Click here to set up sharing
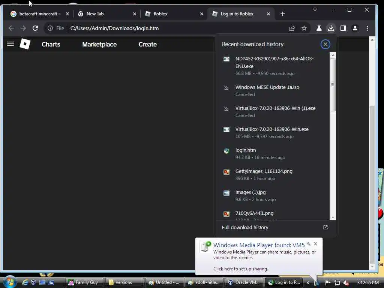 242,268
